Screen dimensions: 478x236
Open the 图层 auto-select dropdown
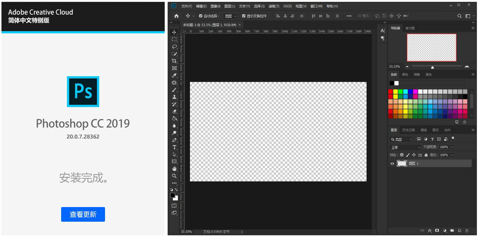231,16
